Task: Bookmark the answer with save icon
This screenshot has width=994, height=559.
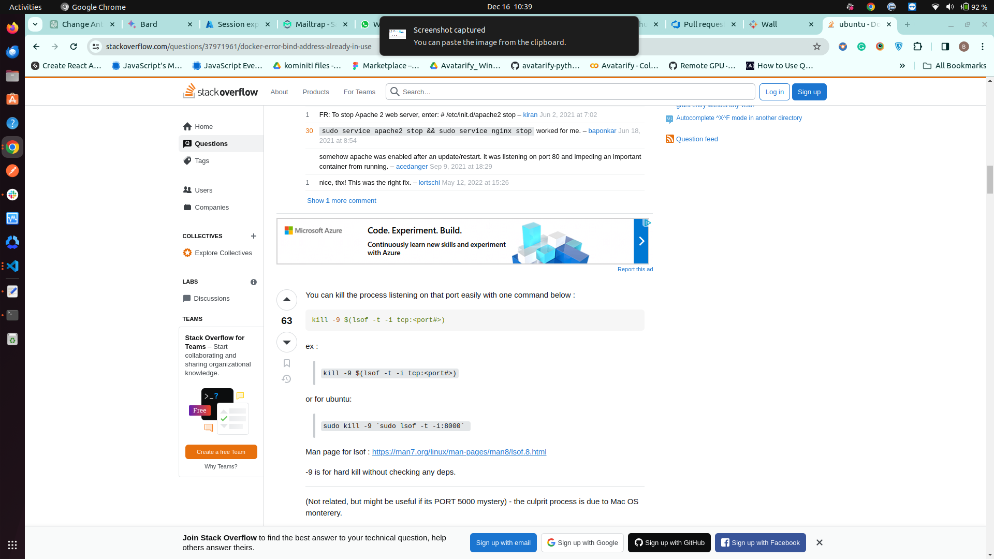Action: 286,363
